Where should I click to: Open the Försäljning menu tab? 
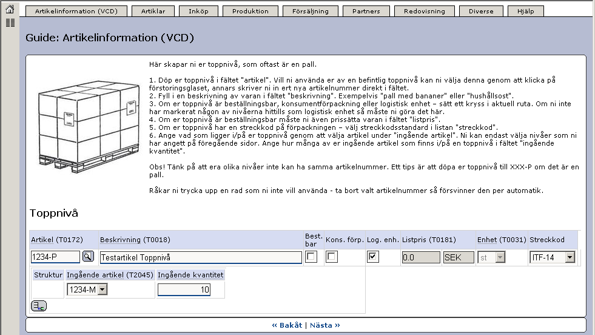[x=311, y=11]
